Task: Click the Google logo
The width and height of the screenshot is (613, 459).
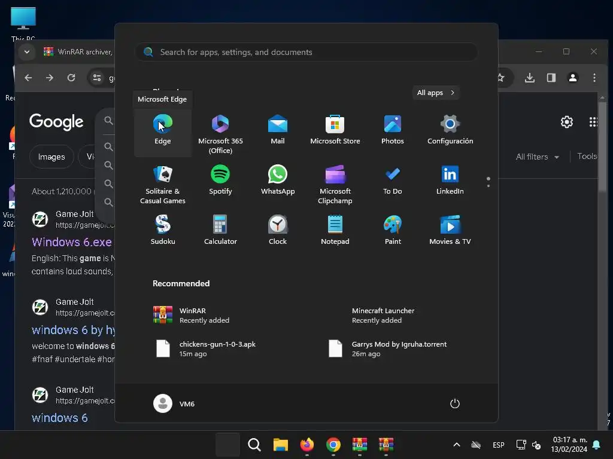Action: coord(56,122)
